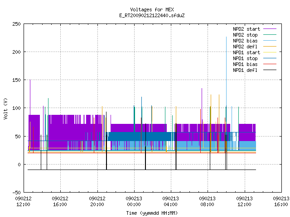The width and height of the screenshot is (290, 217).
Task: Click the 090213 12:00 x-axis label
Action: (x=245, y=202)
